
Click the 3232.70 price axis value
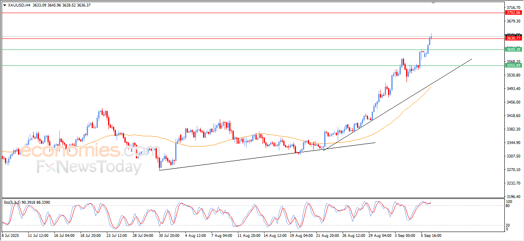(x=513, y=183)
